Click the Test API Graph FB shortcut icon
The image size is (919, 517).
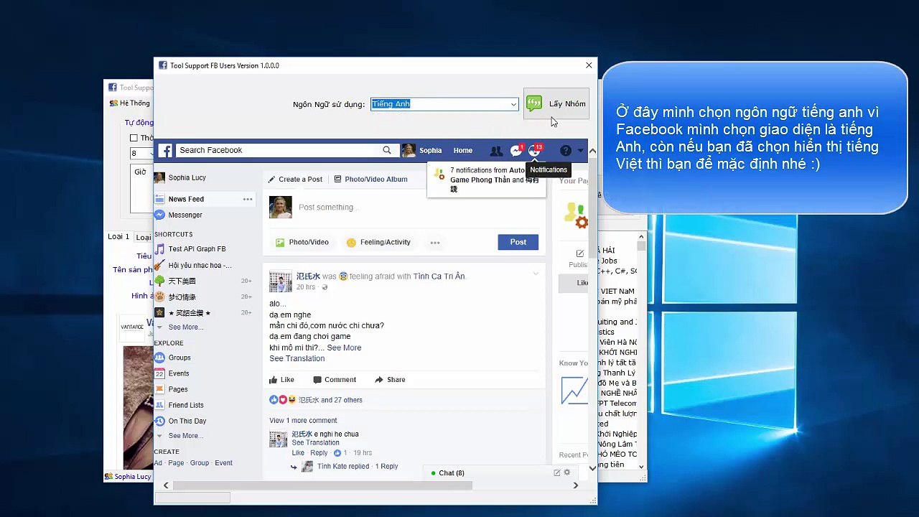click(x=159, y=249)
